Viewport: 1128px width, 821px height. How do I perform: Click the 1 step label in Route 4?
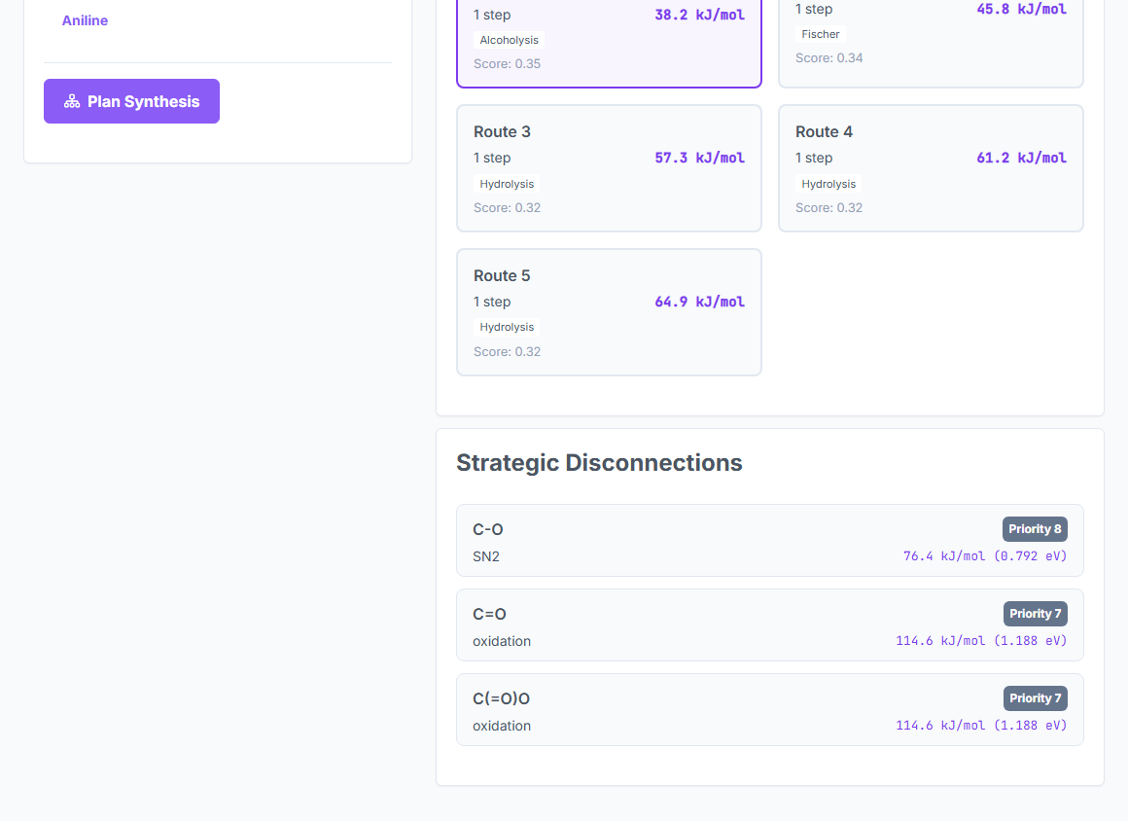[x=814, y=158]
